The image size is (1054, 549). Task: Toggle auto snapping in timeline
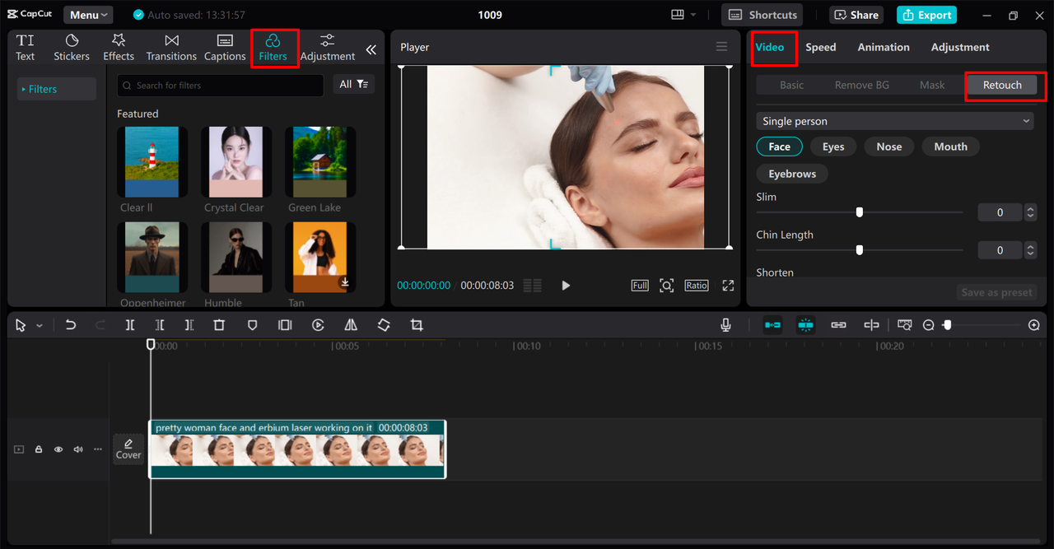(x=805, y=325)
